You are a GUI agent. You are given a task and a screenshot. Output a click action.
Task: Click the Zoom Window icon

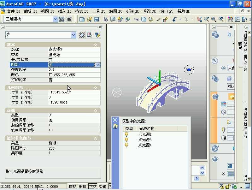pos(214,19)
